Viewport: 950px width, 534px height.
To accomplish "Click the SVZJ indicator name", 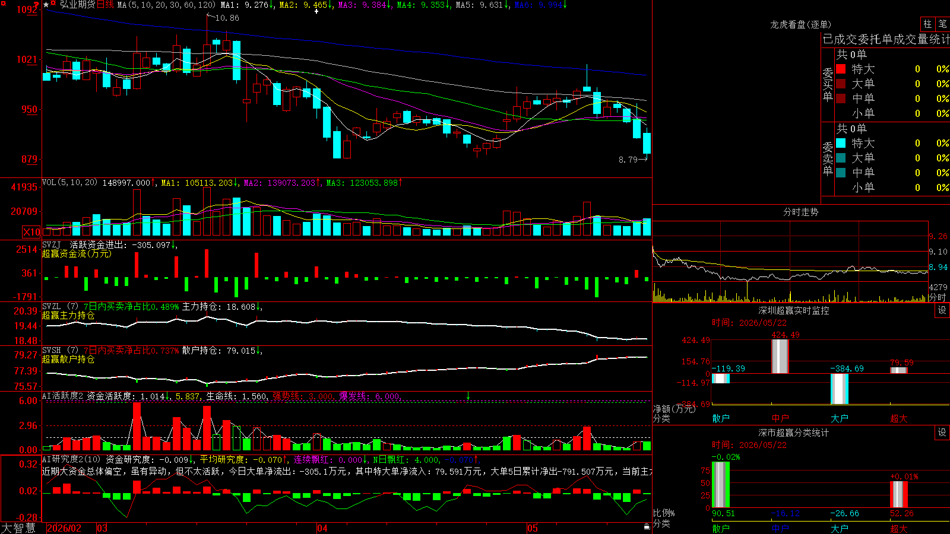I will tap(52, 244).
